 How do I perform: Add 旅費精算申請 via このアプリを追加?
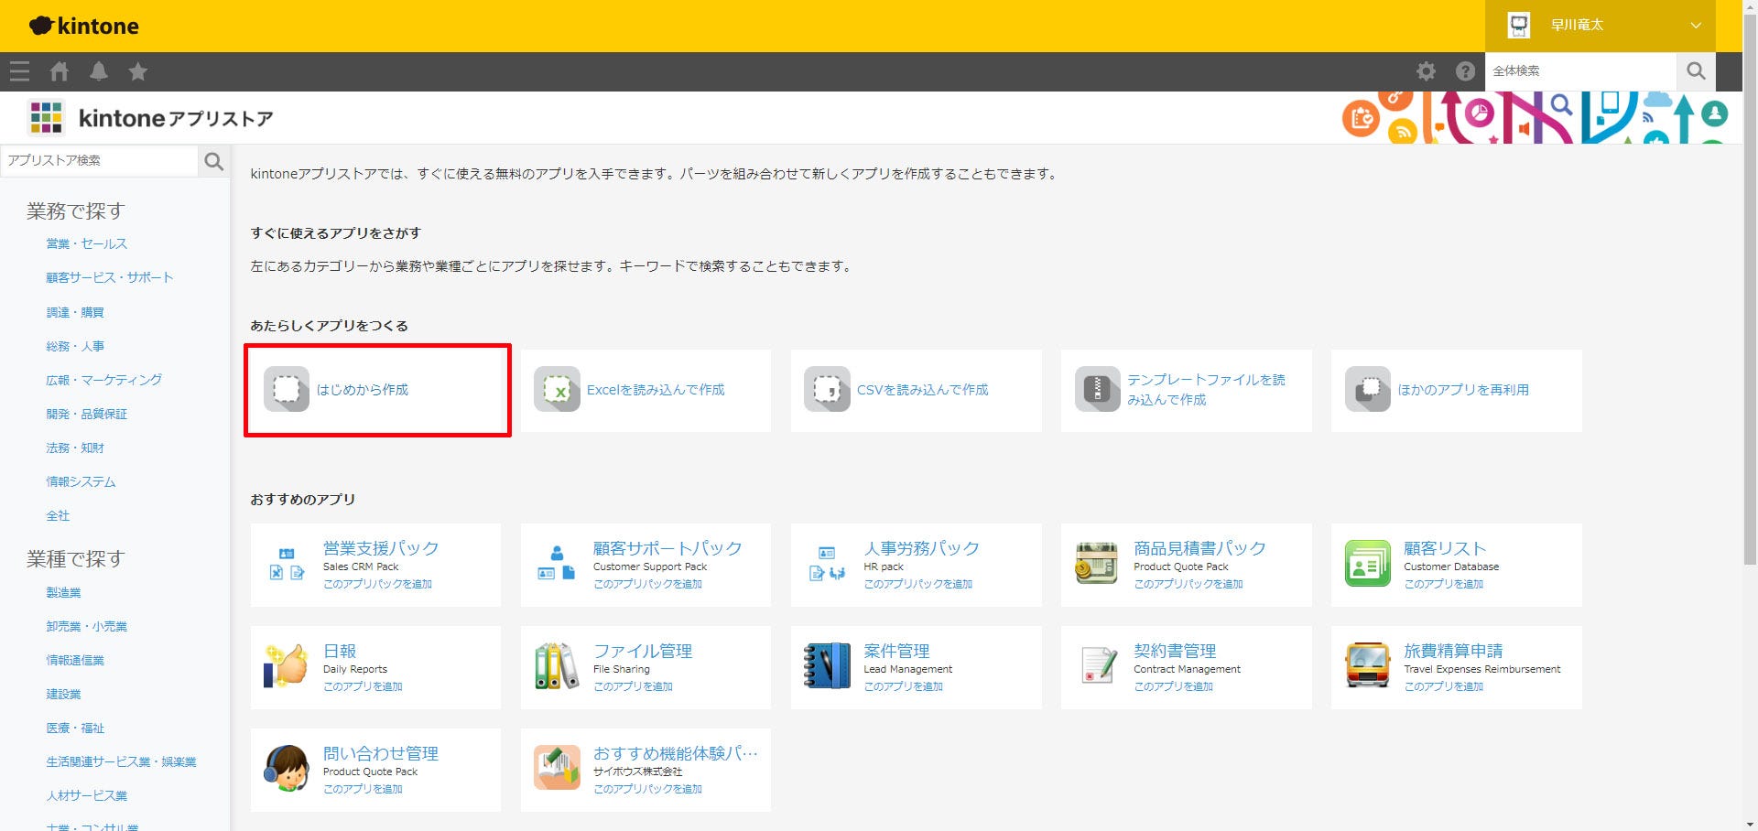(1443, 686)
